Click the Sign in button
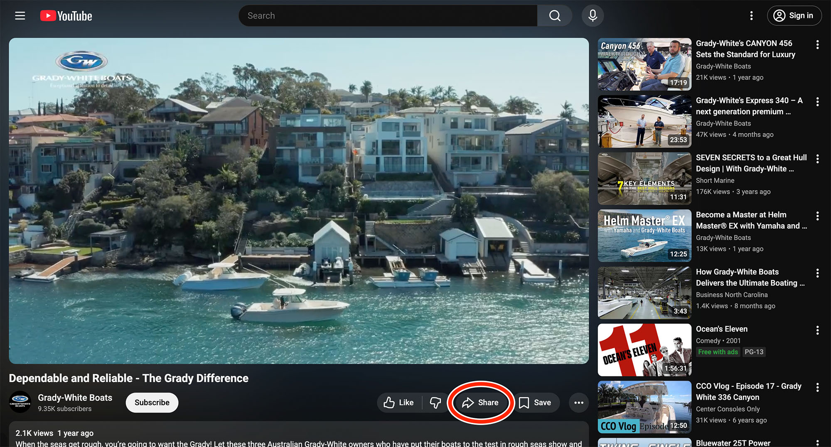Viewport: 831px width, 447px height. click(x=794, y=16)
